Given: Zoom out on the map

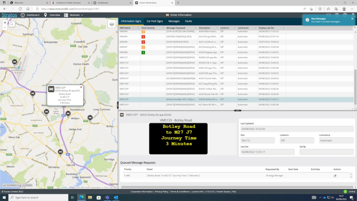Looking at the screenshot, I should pyautogui.click(x=5, y=27).
